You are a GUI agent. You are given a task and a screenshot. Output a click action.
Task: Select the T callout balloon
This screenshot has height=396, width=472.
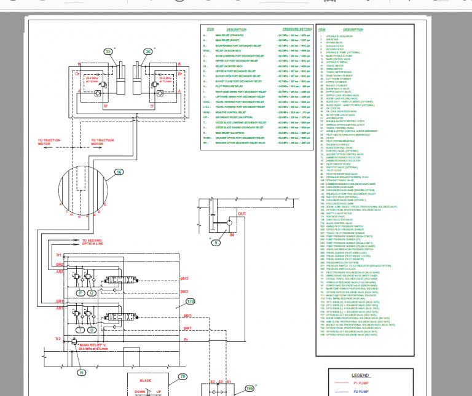pos(80,330)
